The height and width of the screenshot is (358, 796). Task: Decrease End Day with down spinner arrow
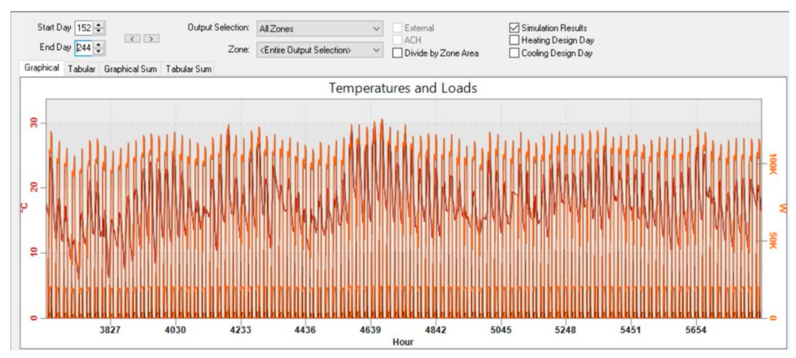click(99, 51)
